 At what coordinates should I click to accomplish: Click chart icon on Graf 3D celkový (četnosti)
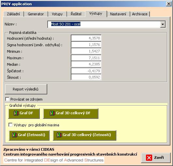[x=59, y=135]
